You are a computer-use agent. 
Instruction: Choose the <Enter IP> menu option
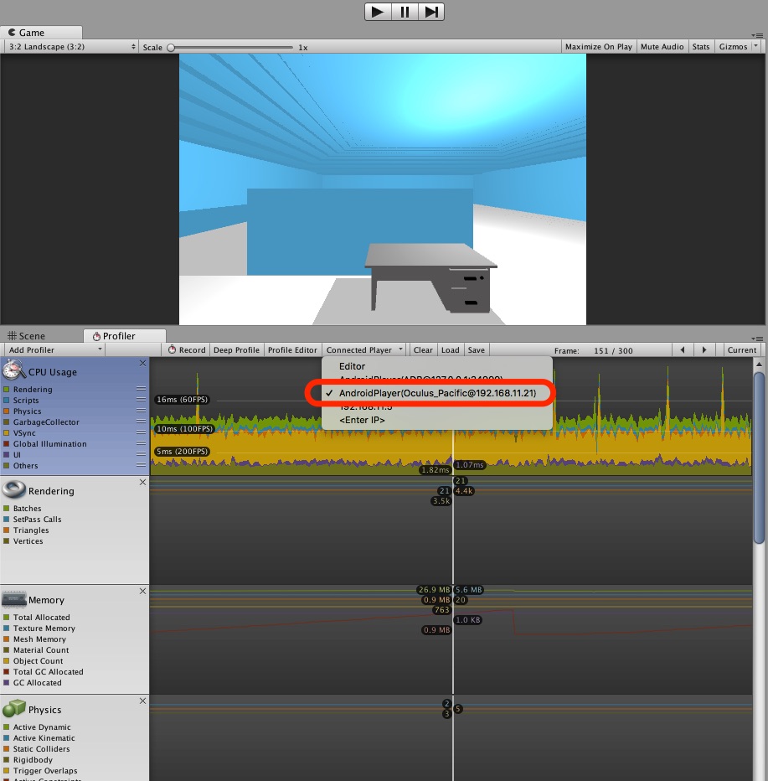pos(361,420)
